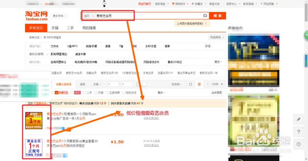
Task: Expand 更多 in the filter checkbox row
Action: (x=161, y=93)
